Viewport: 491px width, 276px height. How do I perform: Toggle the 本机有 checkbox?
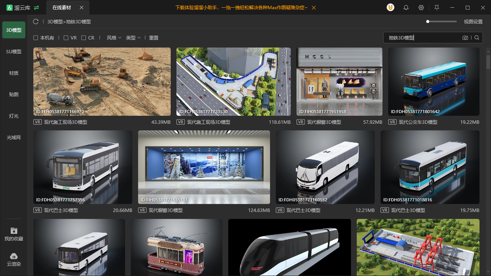click(36, 38)
